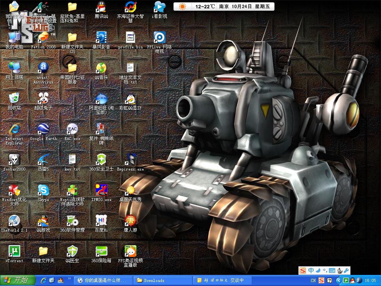The width and height of the screenshot is (381, 286).
Task: Open the PPLive 网络电视 shortcut
Action: pos(159,38)
